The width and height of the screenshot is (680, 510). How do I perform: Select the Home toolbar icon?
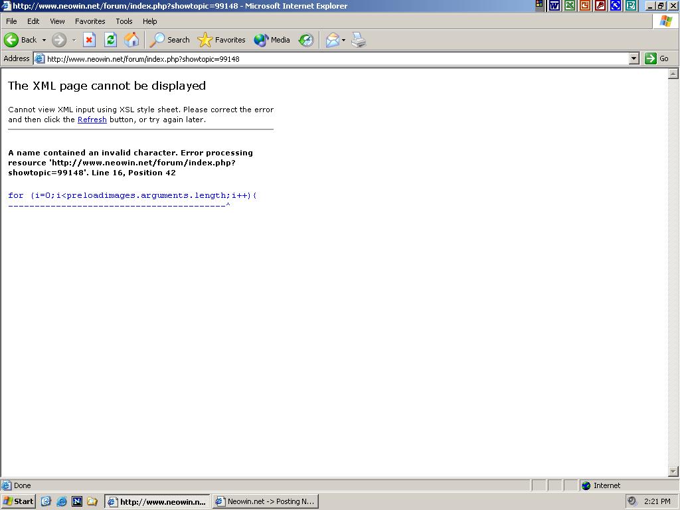pyautogui.click(x=131, y=40)
